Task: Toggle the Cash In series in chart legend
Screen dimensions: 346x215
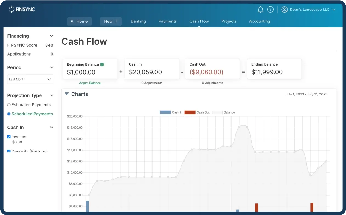Action: pos(177,112)
